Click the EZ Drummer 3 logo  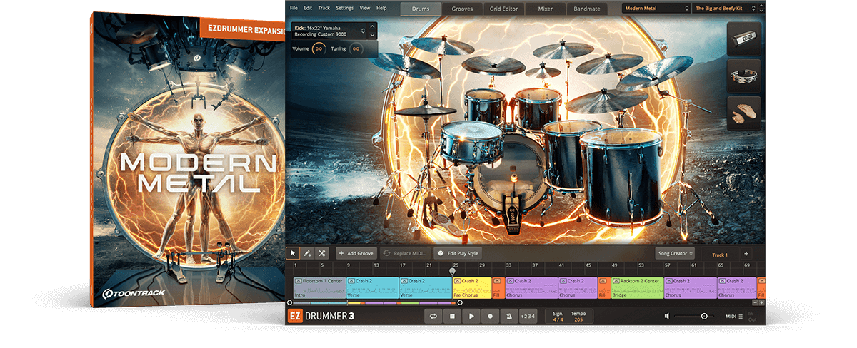320,316
